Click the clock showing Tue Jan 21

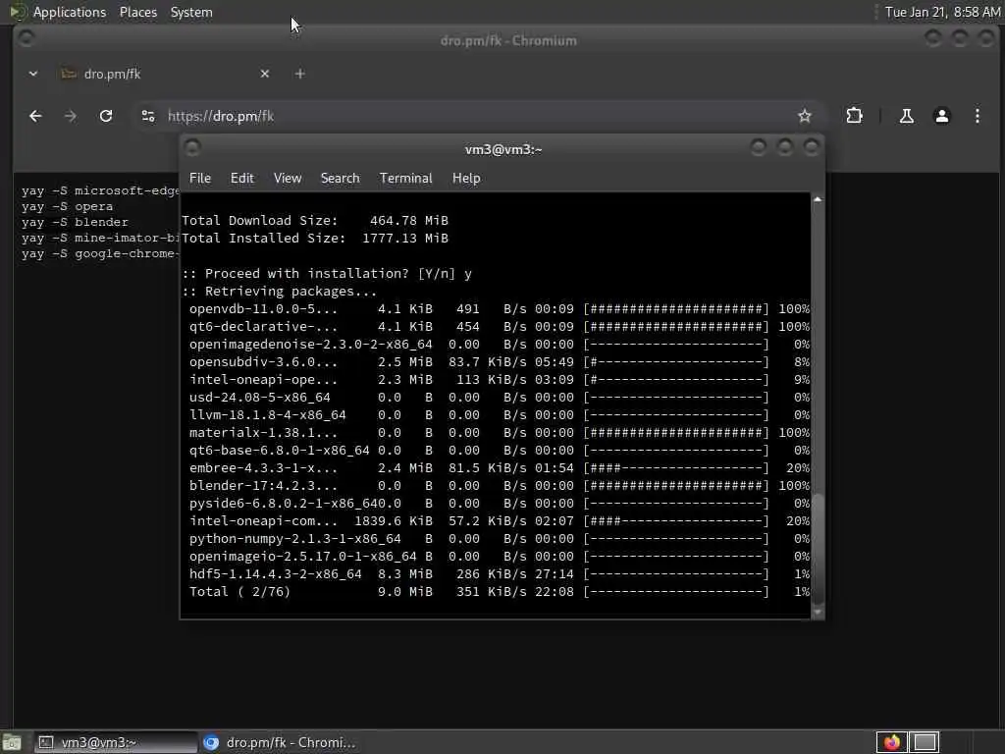click(x=942, y=12)
